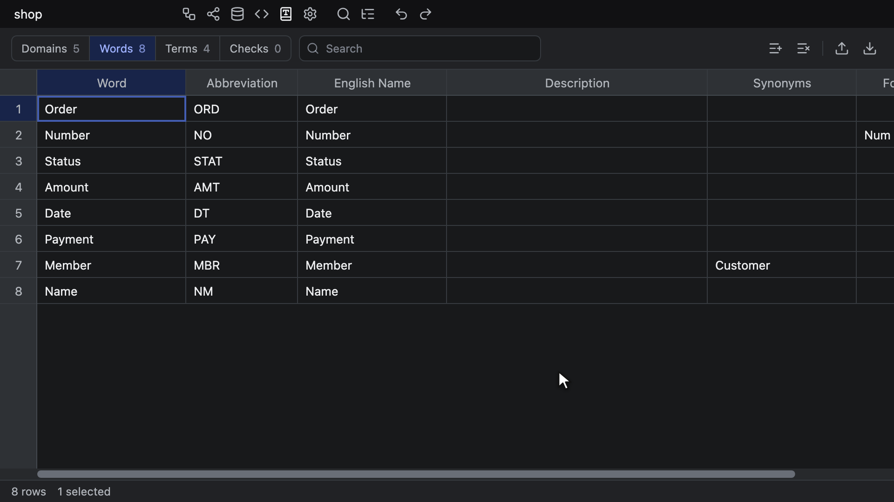This screenshot has height=502, width=894.
Task: Click the share nodes icon
Action: coord(213,14)
